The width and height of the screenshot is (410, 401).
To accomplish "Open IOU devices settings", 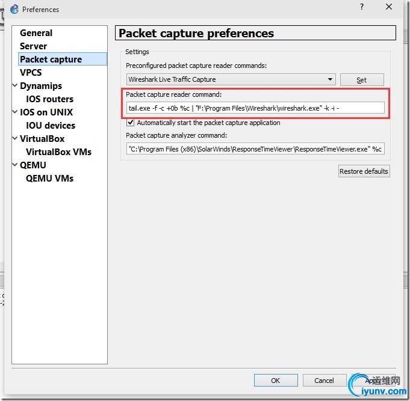I will (51, 125).
